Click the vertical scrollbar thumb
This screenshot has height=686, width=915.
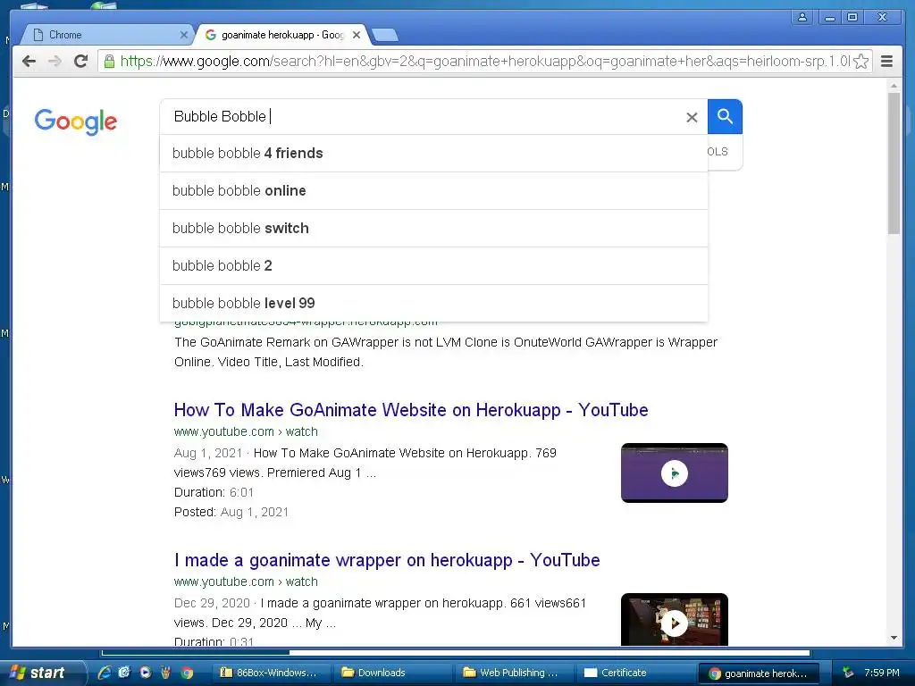click(x=894, y=163)
